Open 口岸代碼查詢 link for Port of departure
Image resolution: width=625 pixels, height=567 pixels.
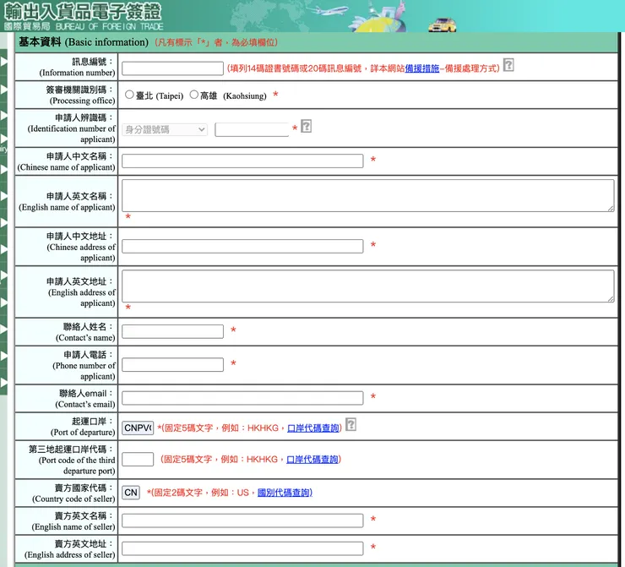(312, 428)
